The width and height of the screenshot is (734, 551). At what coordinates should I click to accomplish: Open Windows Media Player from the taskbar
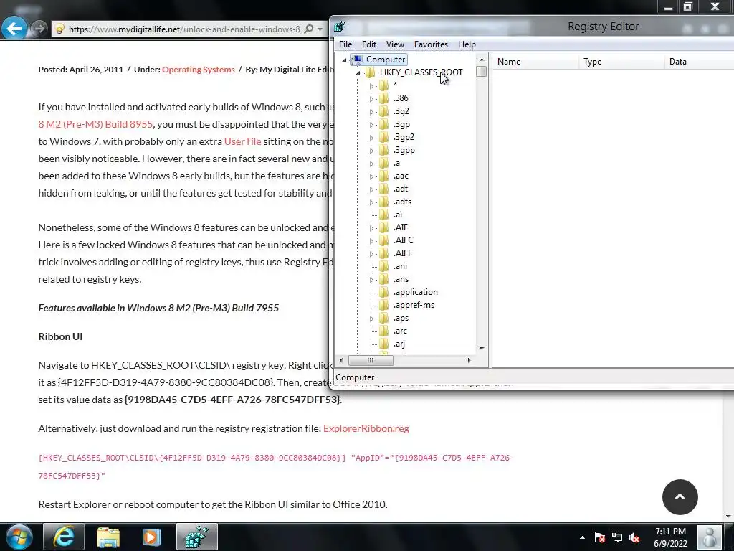151,537
